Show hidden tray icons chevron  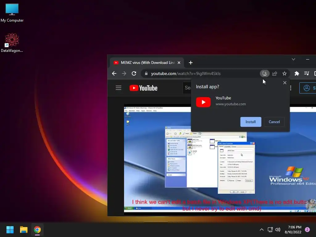[x=262, y=230]
